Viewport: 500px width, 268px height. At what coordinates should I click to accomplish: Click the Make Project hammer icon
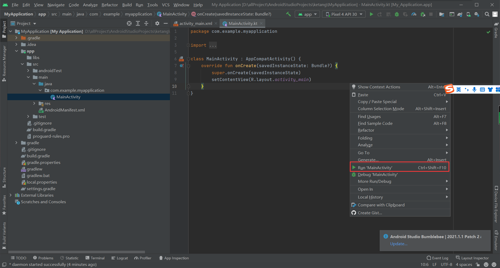coord(288,14)
